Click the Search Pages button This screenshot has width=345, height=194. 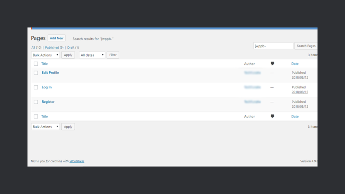tap(306, 45)
